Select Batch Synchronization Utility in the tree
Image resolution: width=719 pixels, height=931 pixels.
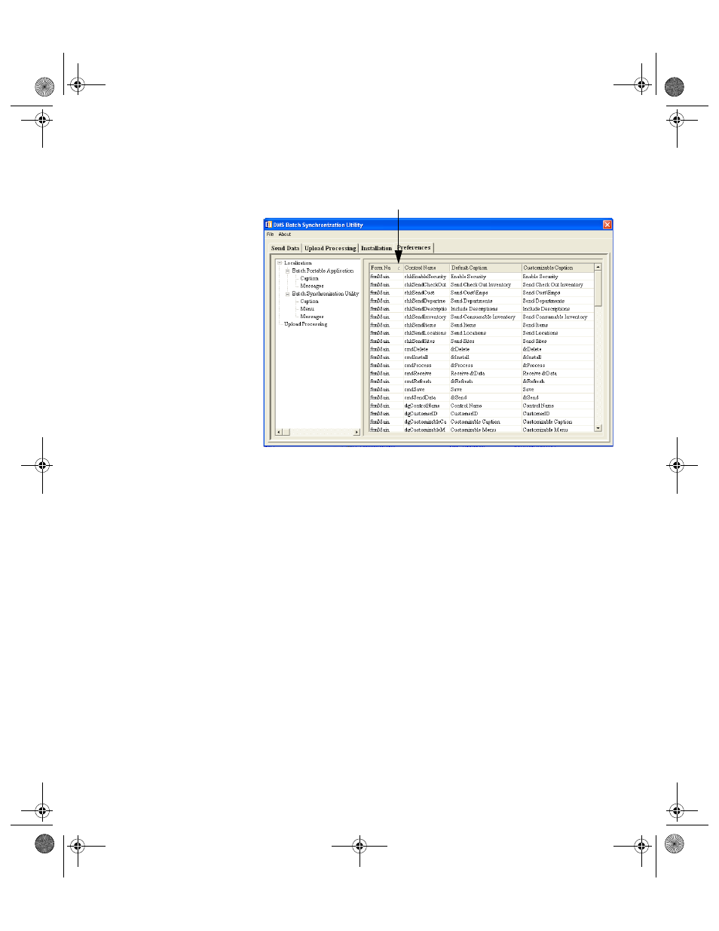326,294
